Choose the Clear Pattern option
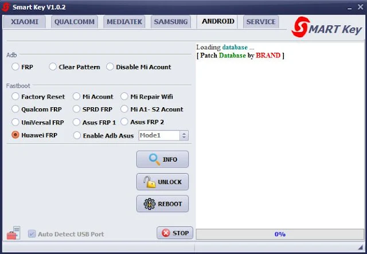367x254 pixels. [75, 67]
